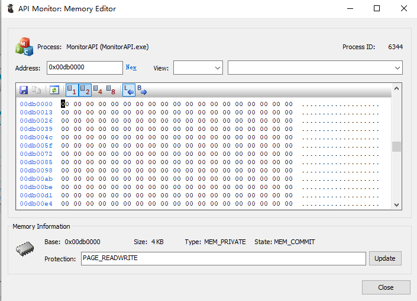Click the API Monitor title bar icon
417x301 pixels.
(x=11, y=8)
